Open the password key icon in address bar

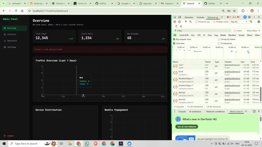pyautogui.click(x=229, y=11)
